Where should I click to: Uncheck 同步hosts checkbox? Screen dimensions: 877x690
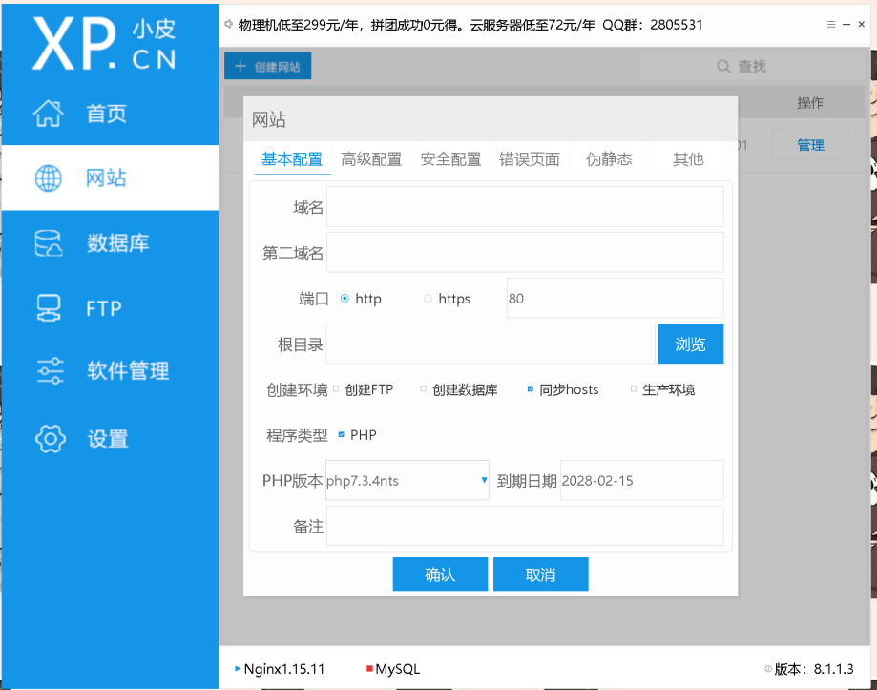(x=531, y=389)
